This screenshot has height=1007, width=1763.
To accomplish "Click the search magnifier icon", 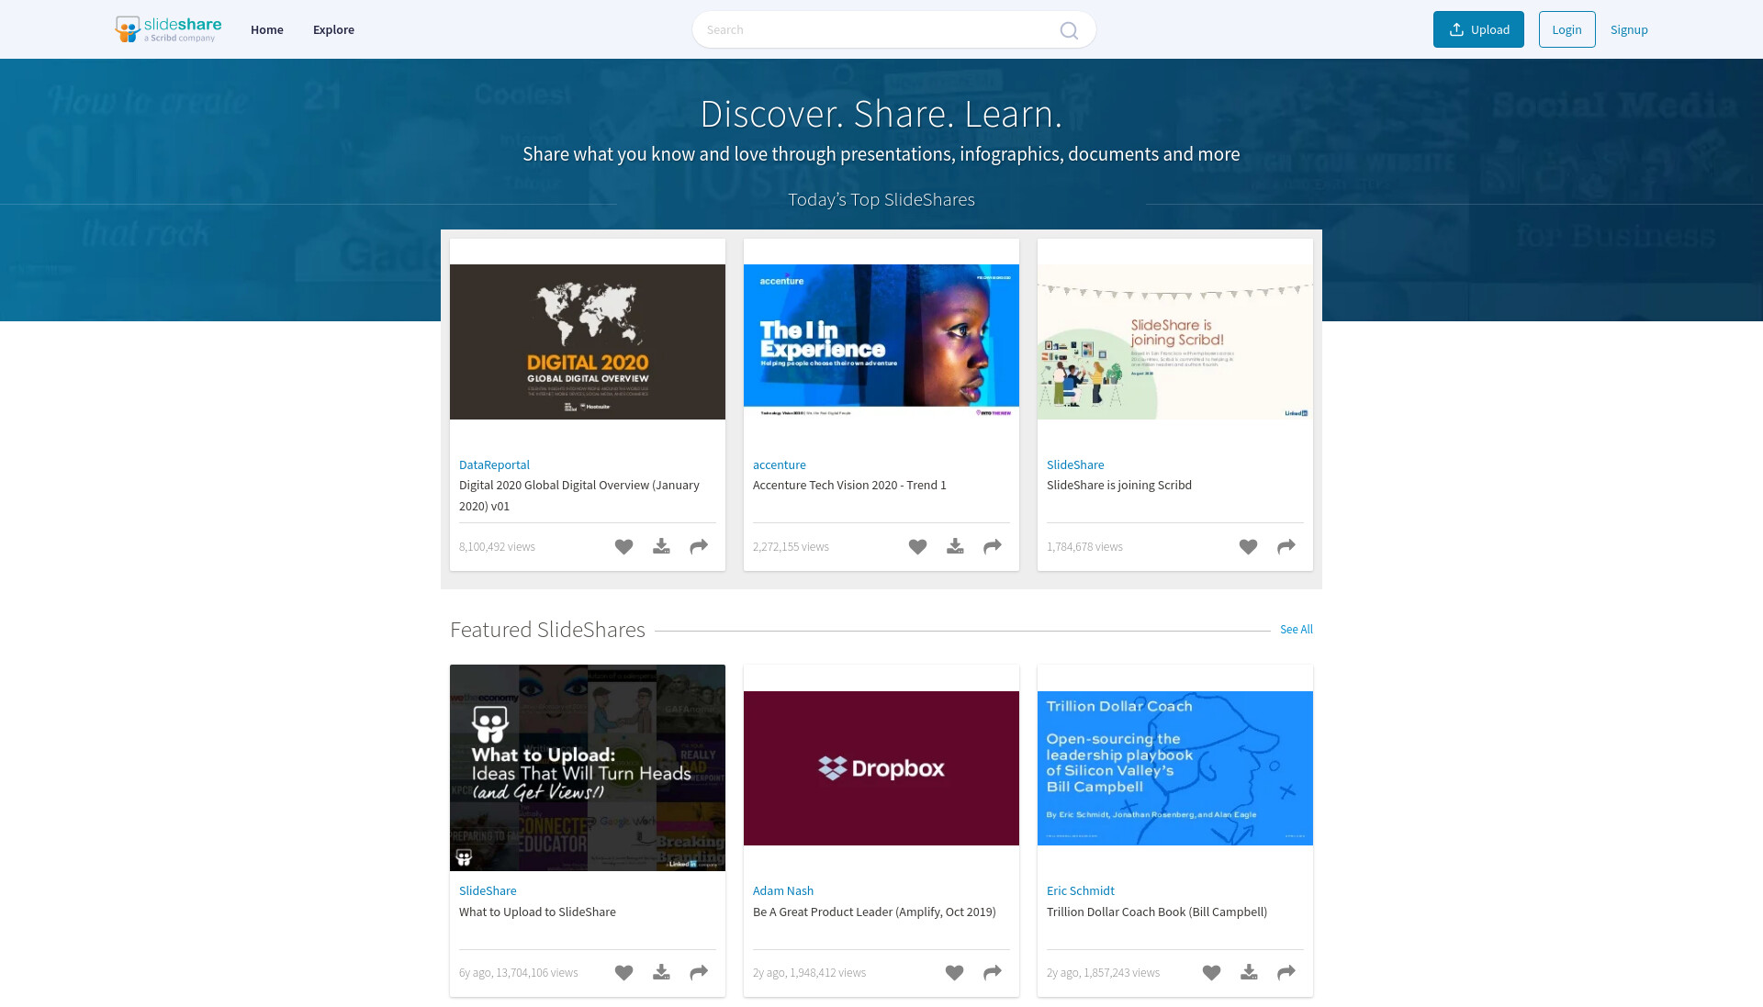I will (x=1069, y=30).
